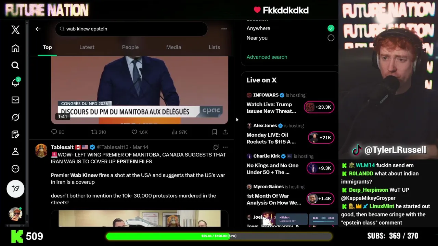Bookmark the CPAC video post
The width and height of the screenshot is (438, 246).
(x=215, y=132)
